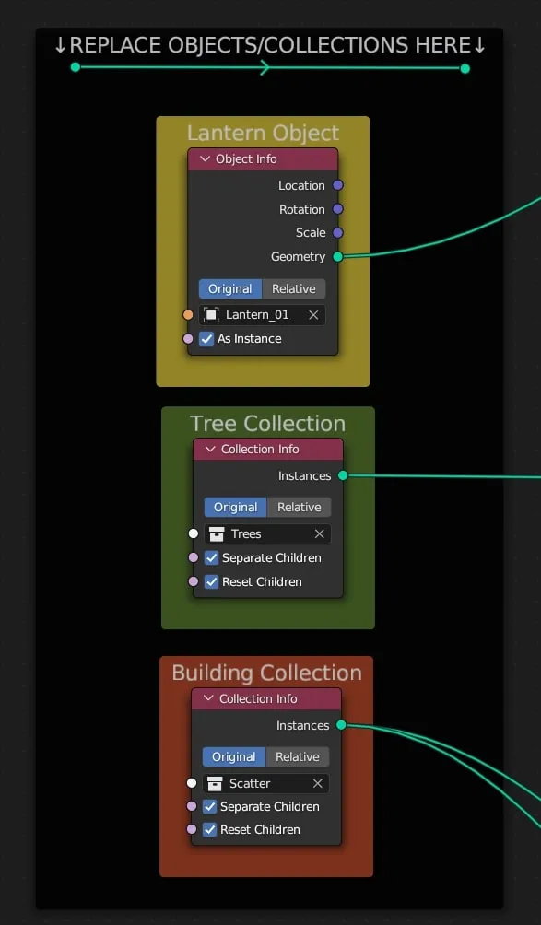Click the REPLACE OBJECTS/COLLECTIONS HERE frame label
This screenshot has height=925, width=541.
click(270, 45)
